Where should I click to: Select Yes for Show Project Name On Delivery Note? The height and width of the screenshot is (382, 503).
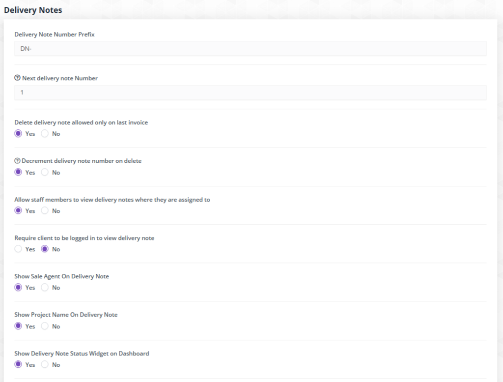[x=19, y=326]
